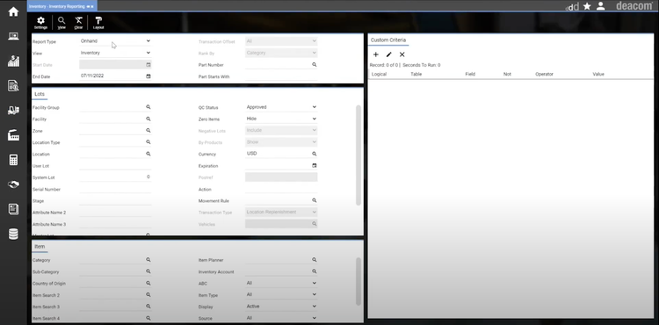
Task: Open the user profile icon in header
Action: point(601,6)
